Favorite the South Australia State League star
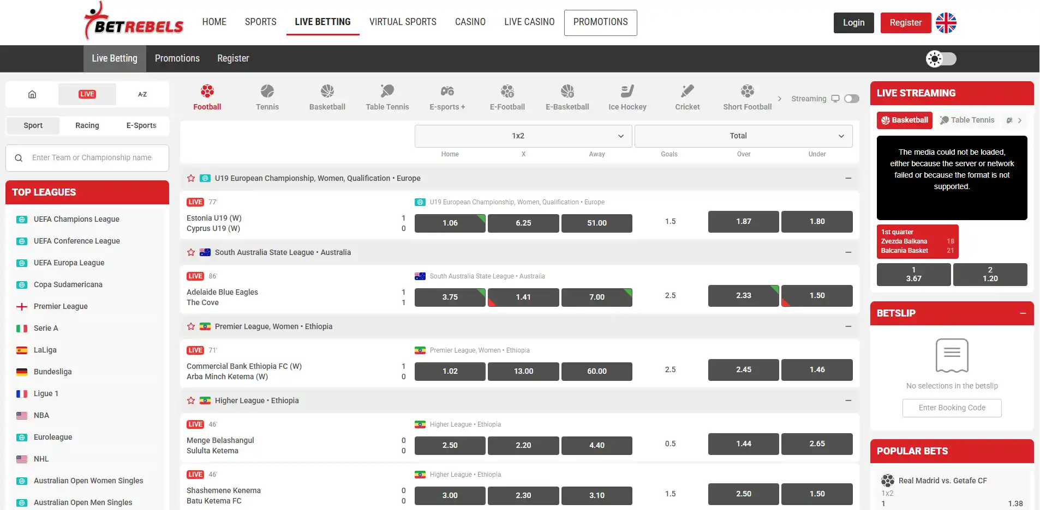This screenshot has height=510, width=1040. coord(191,252)
